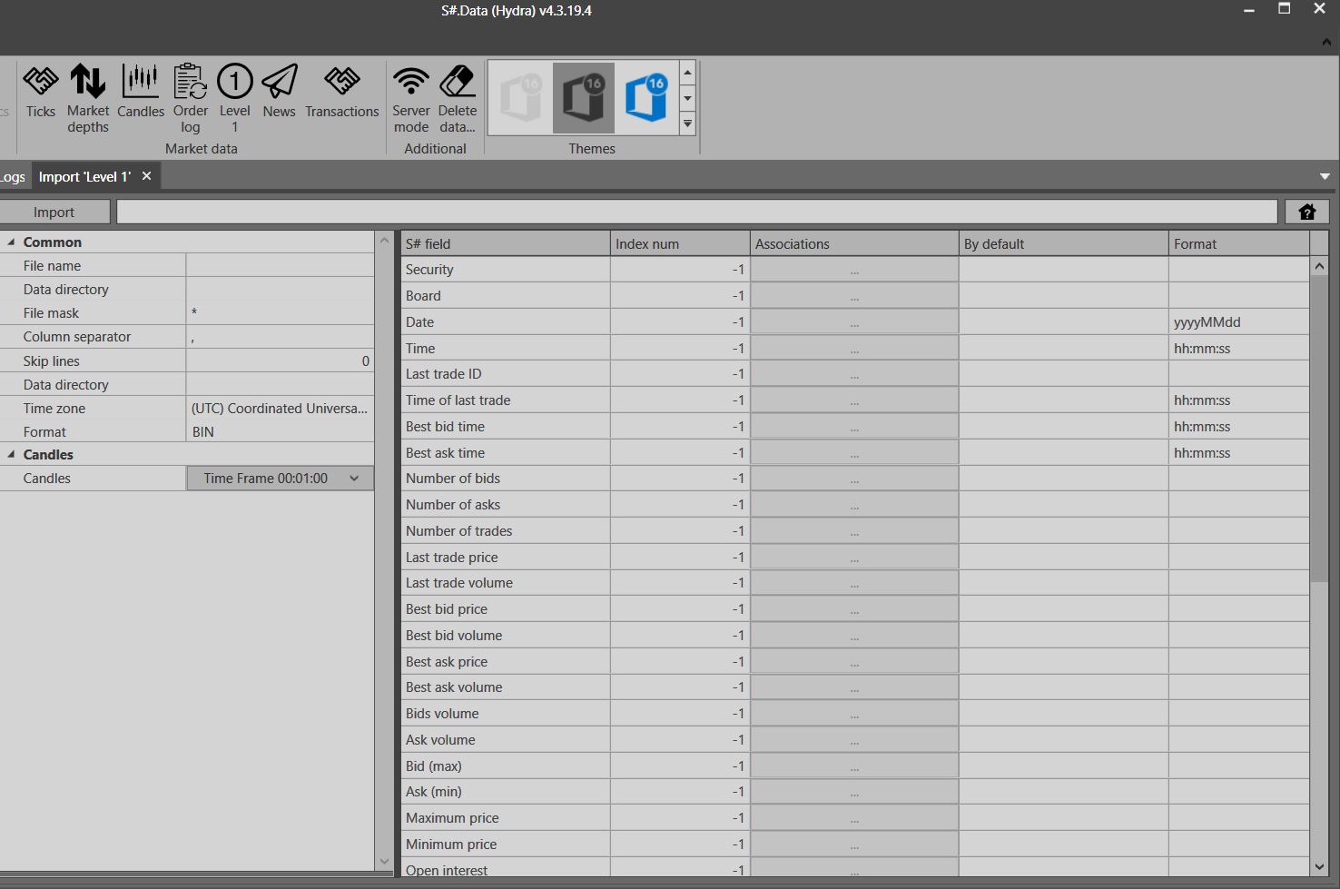Open Associations for Best bid price row

[854, 609]
